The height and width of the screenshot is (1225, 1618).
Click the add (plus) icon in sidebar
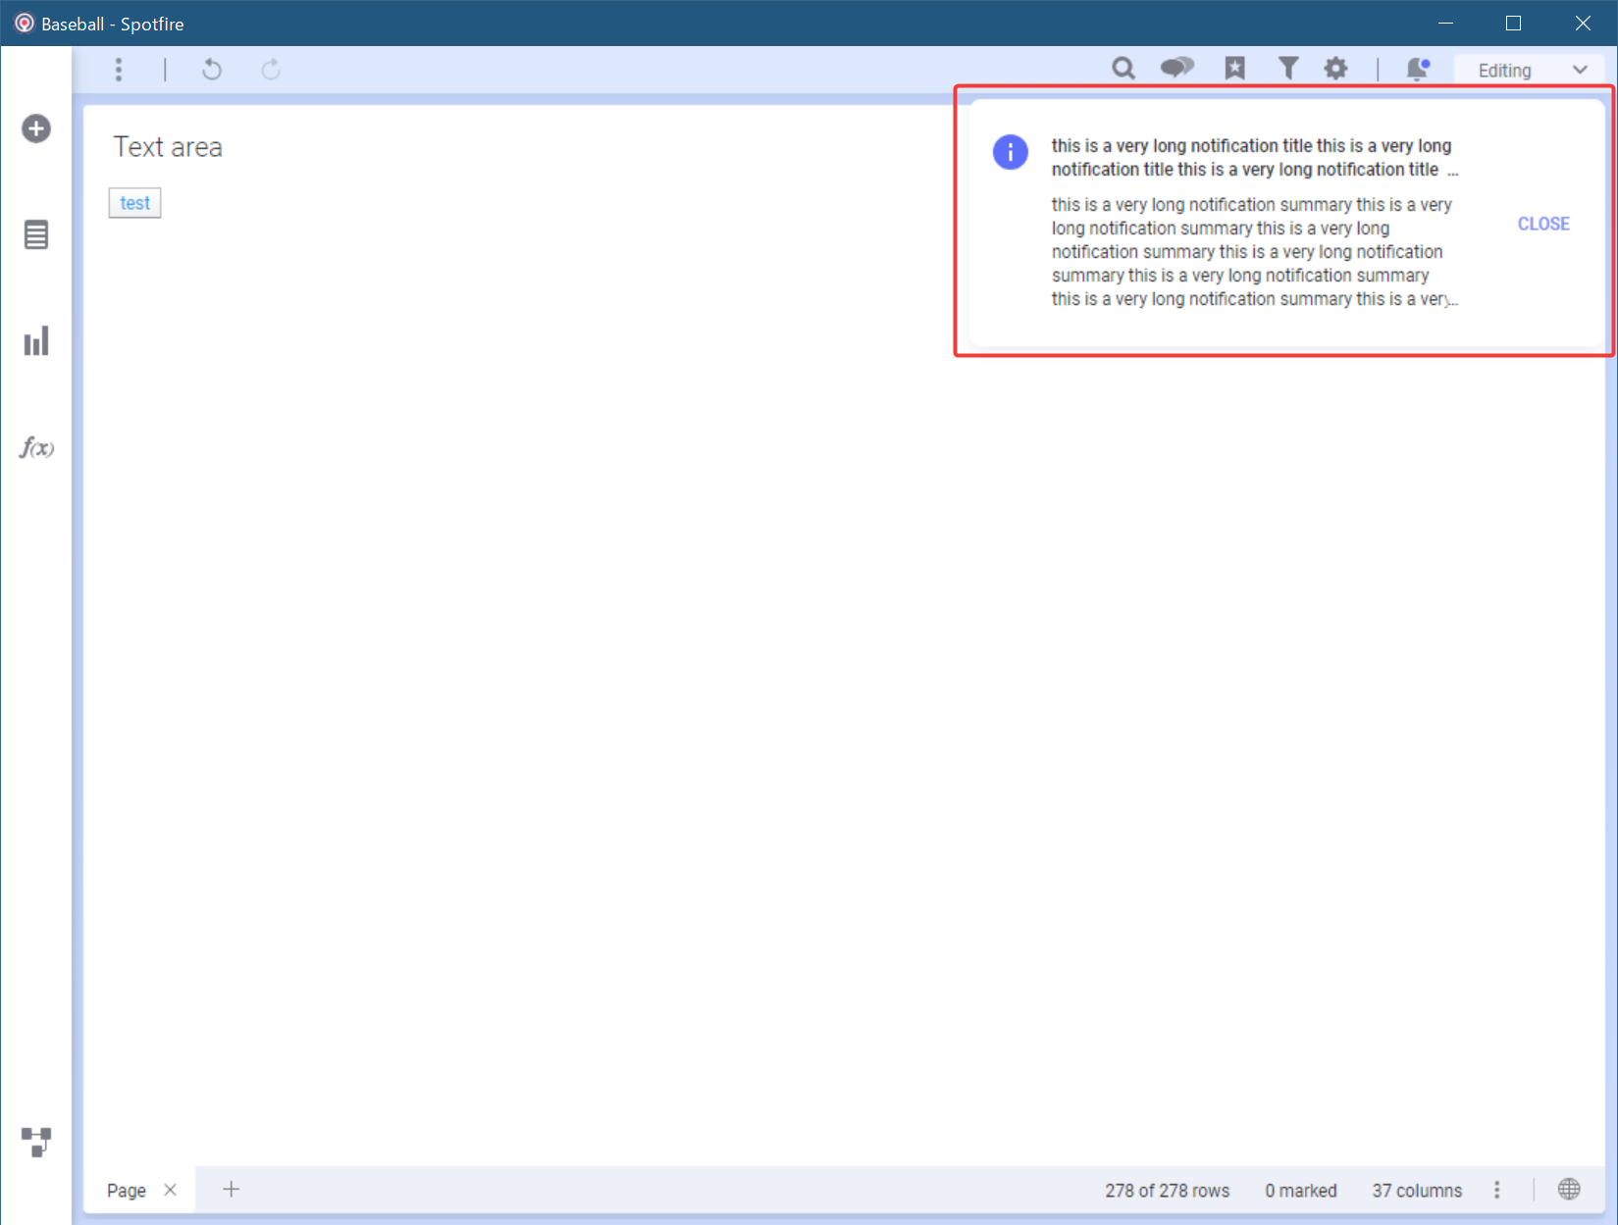(x=36, y=128)
